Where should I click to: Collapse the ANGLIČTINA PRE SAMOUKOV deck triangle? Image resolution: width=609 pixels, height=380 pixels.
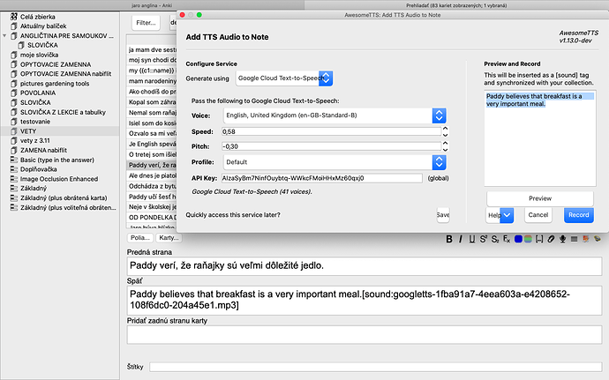point(4,36)
